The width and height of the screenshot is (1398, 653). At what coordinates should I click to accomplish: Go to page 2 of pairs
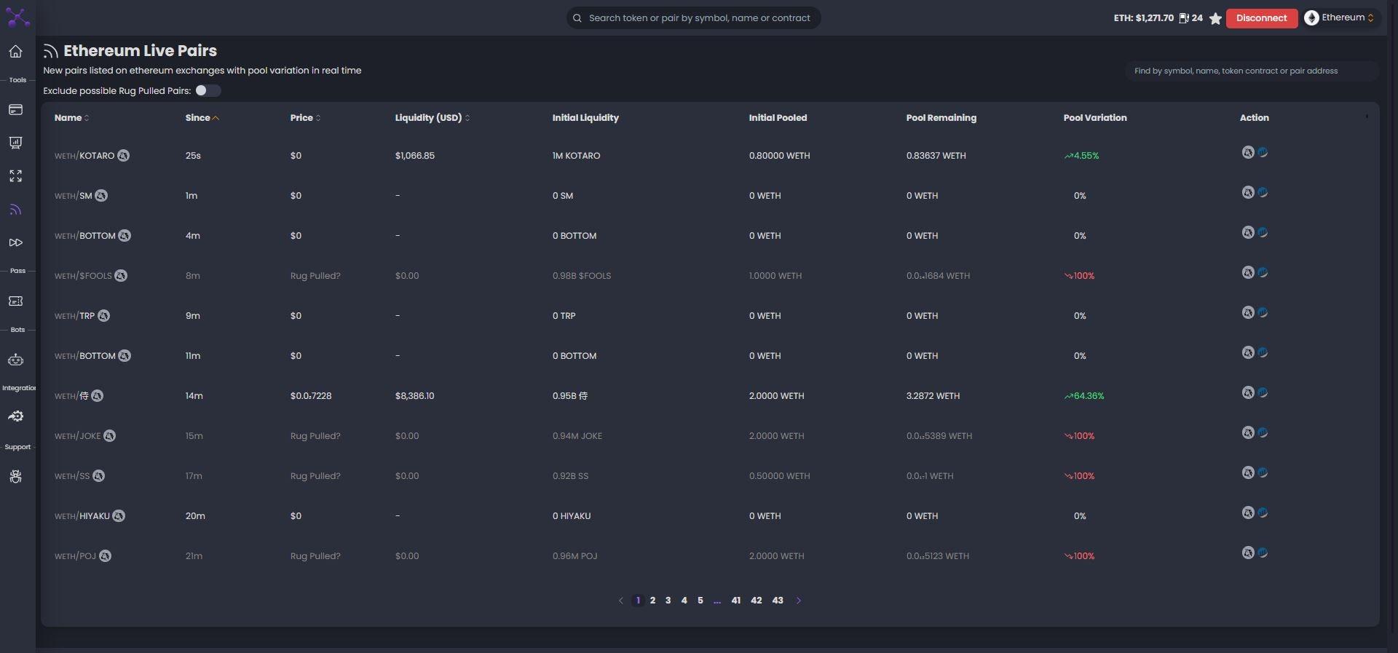[652, 601]
